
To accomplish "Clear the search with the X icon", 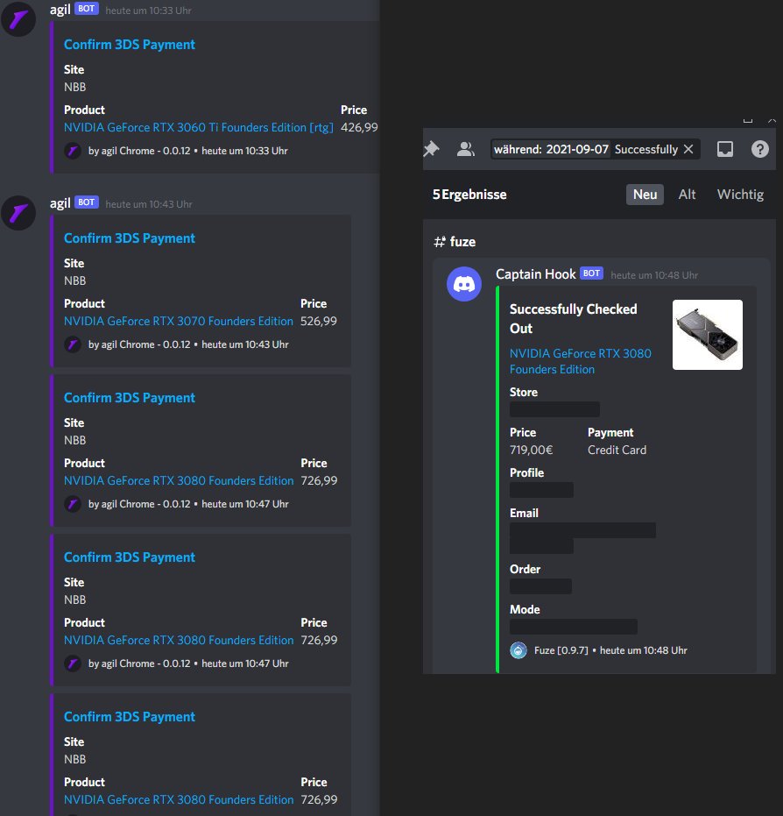I will tap(688, 149).
